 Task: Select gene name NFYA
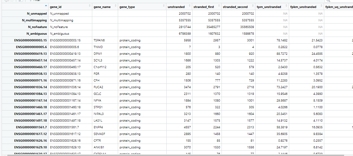(x=97, y=101)
